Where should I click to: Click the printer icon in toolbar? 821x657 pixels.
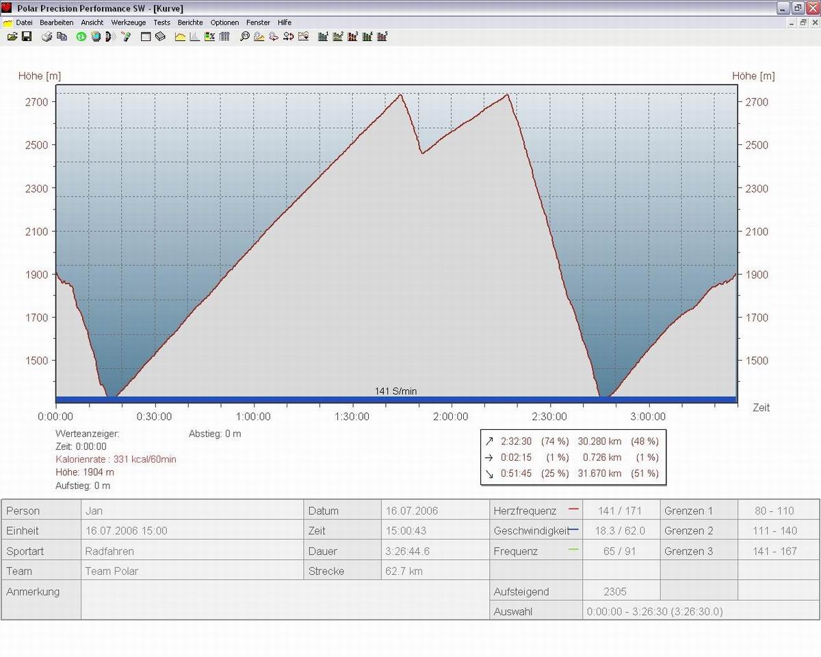point(47,36)
